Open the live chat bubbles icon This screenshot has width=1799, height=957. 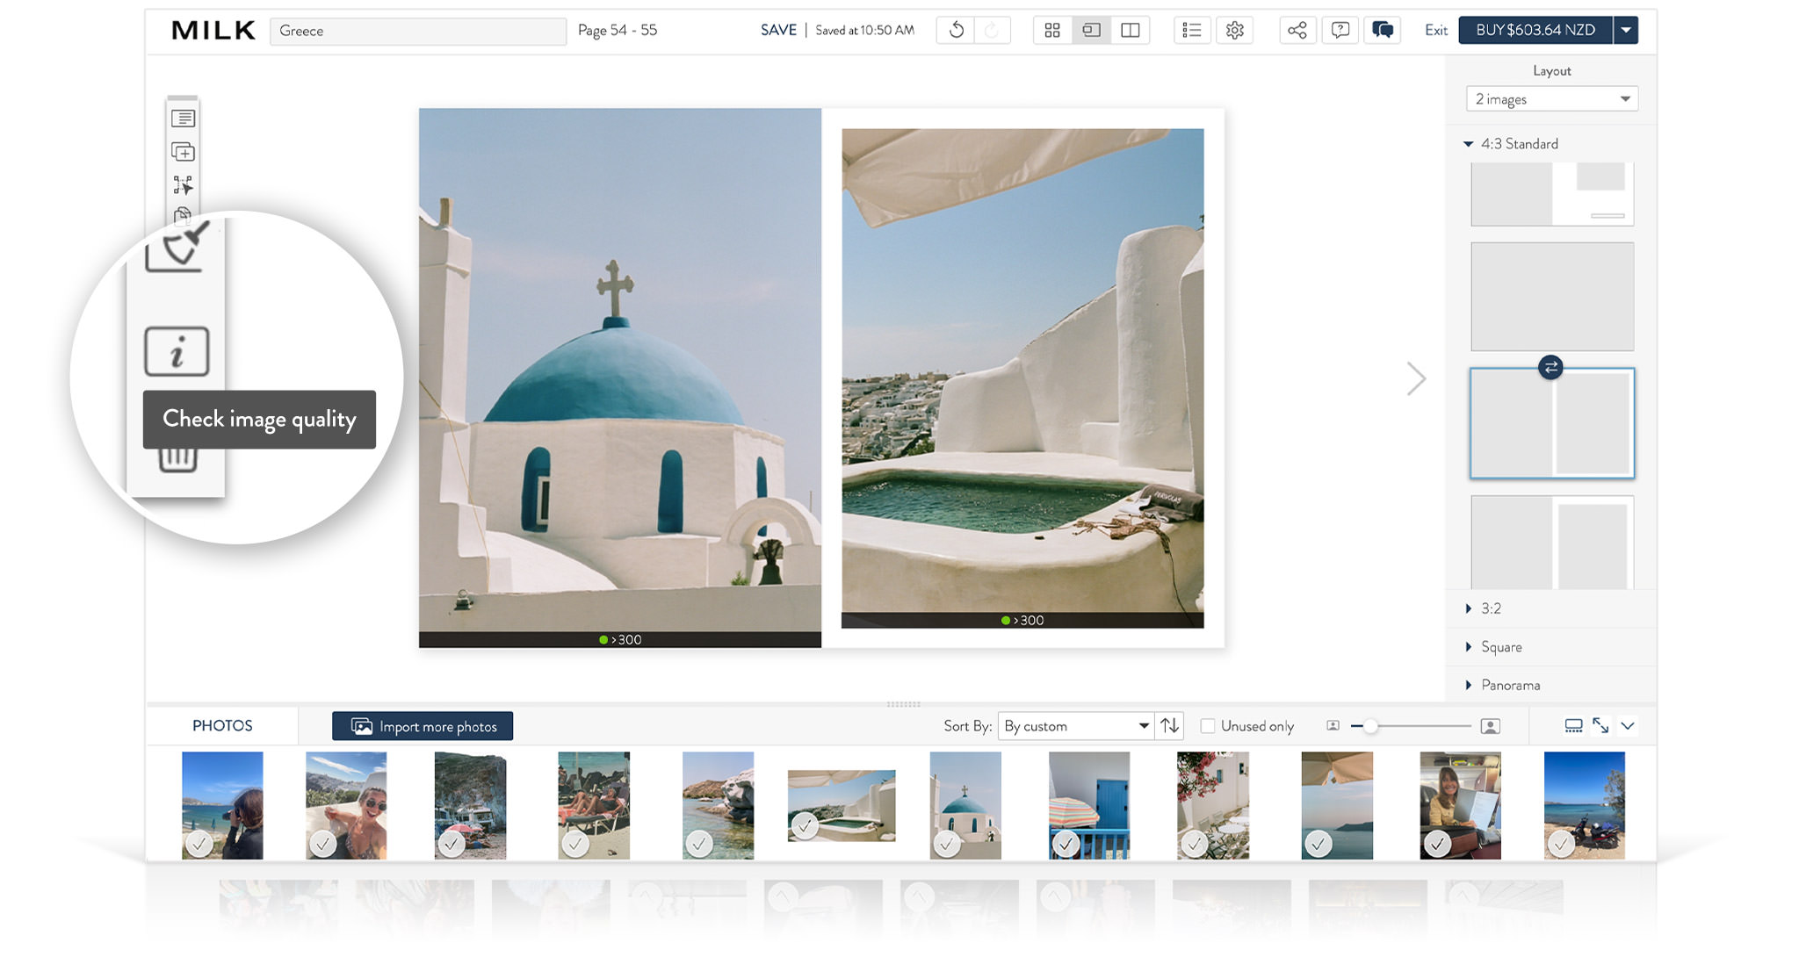(x=1382, y=31)
